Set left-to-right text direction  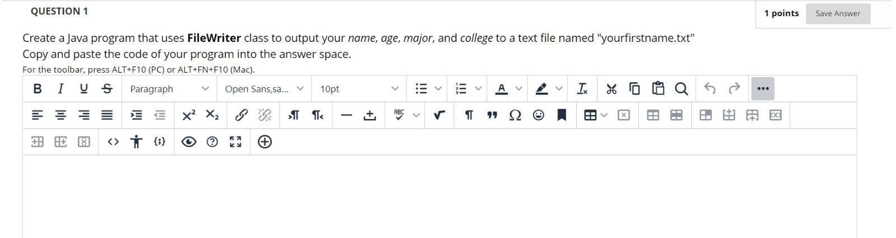(293, 115)
